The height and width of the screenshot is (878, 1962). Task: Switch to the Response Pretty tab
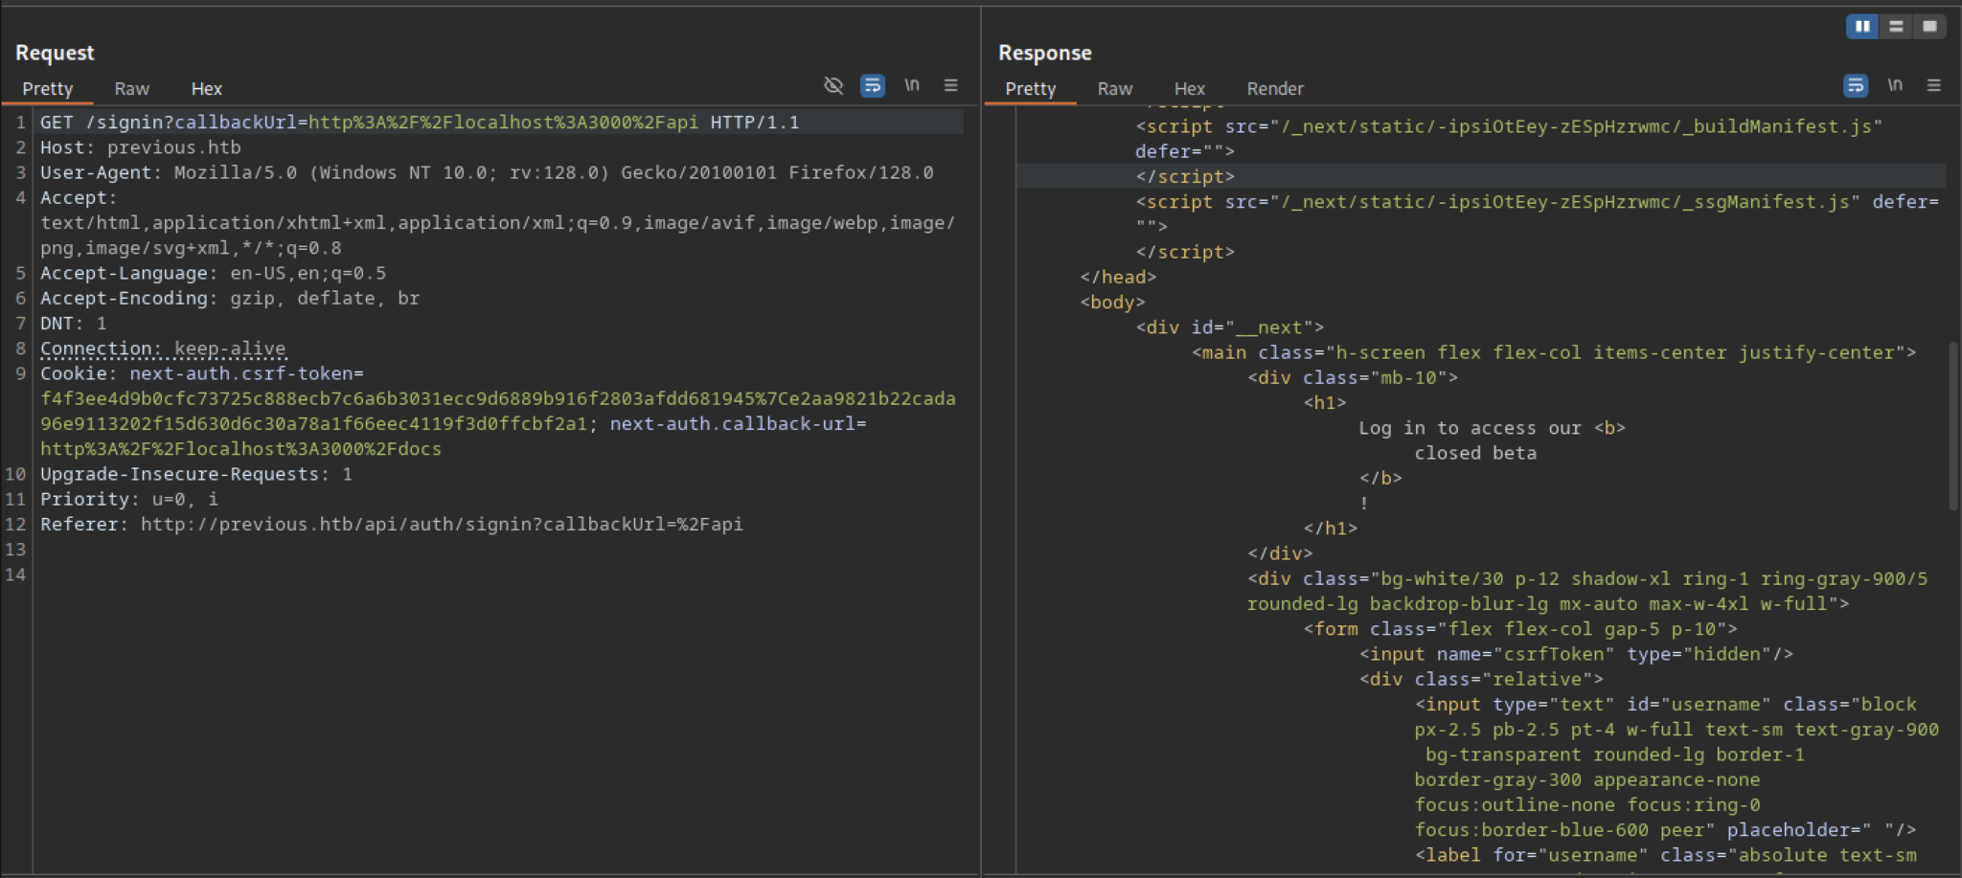1031,89
